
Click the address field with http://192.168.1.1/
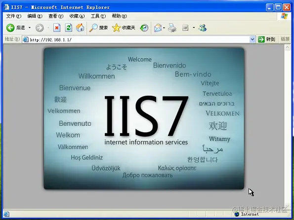tap(138, 39)
